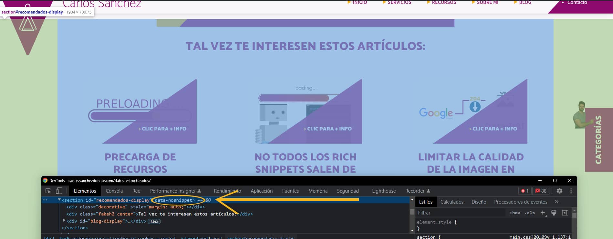Toggle the computed styles sidebar icon
Screen dimensions: 613x239
[x=565, y=213]
